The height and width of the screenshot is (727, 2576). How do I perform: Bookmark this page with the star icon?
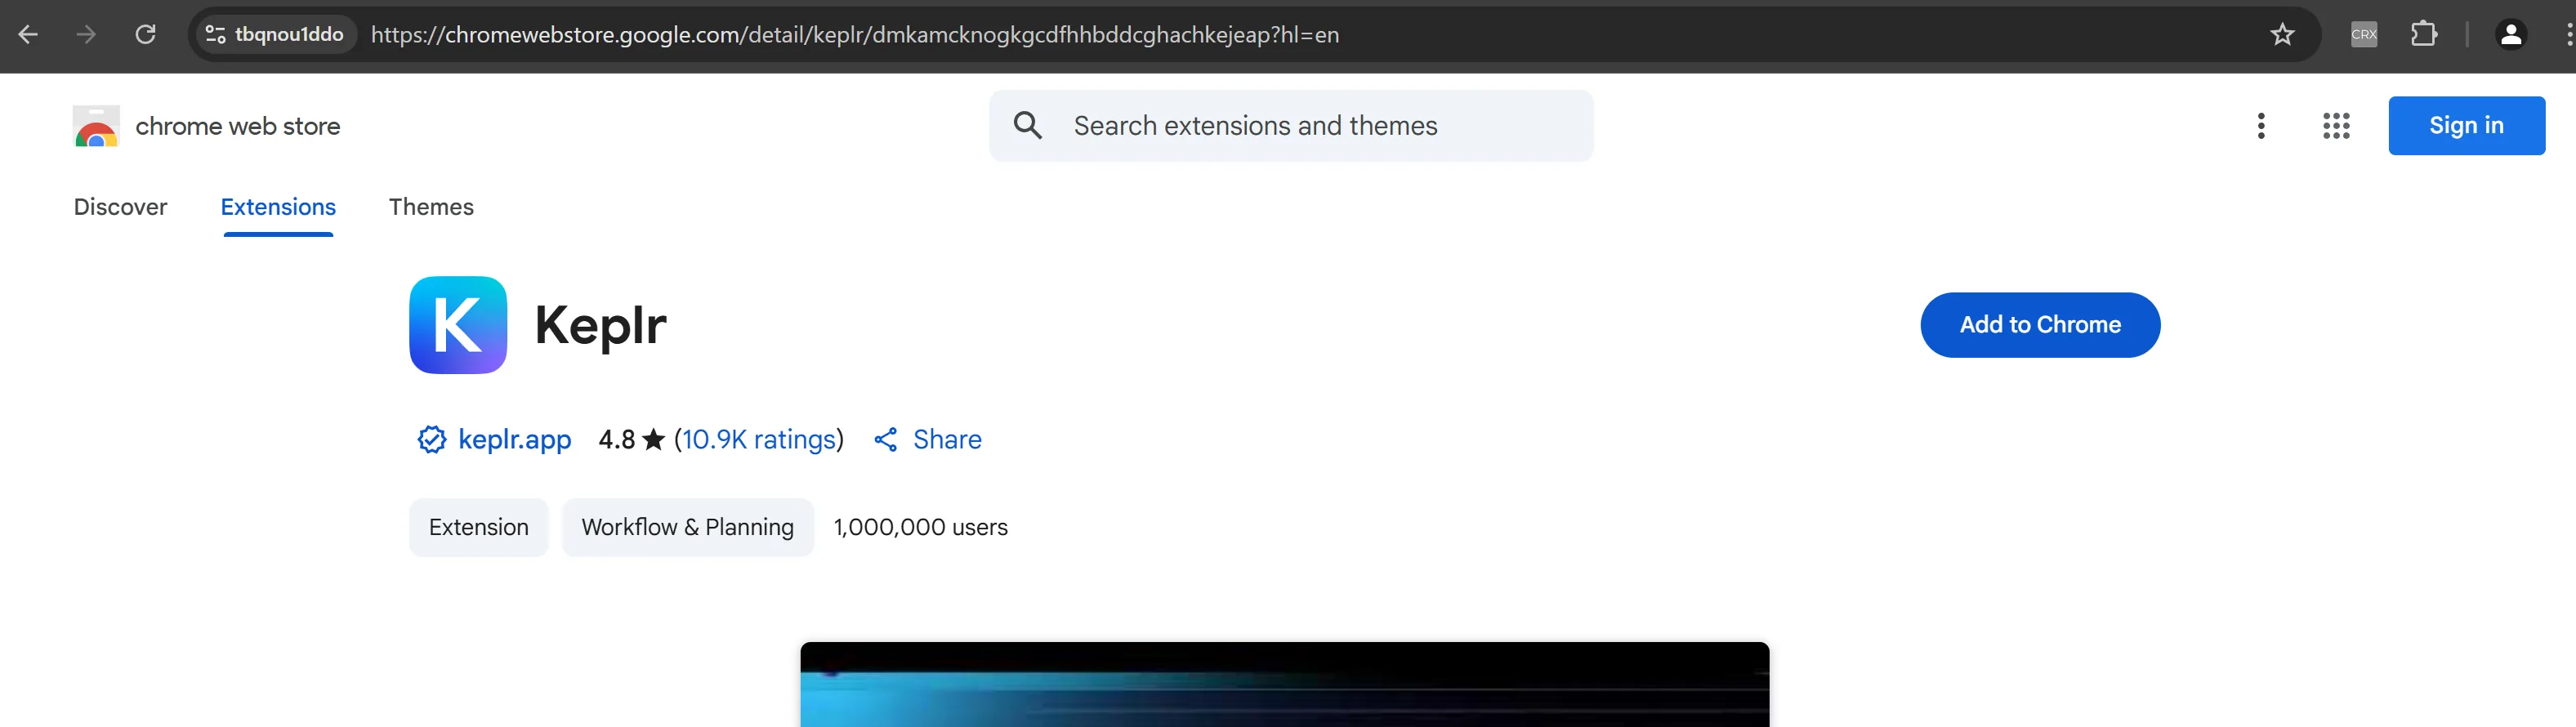click(x=2282, y=35)
